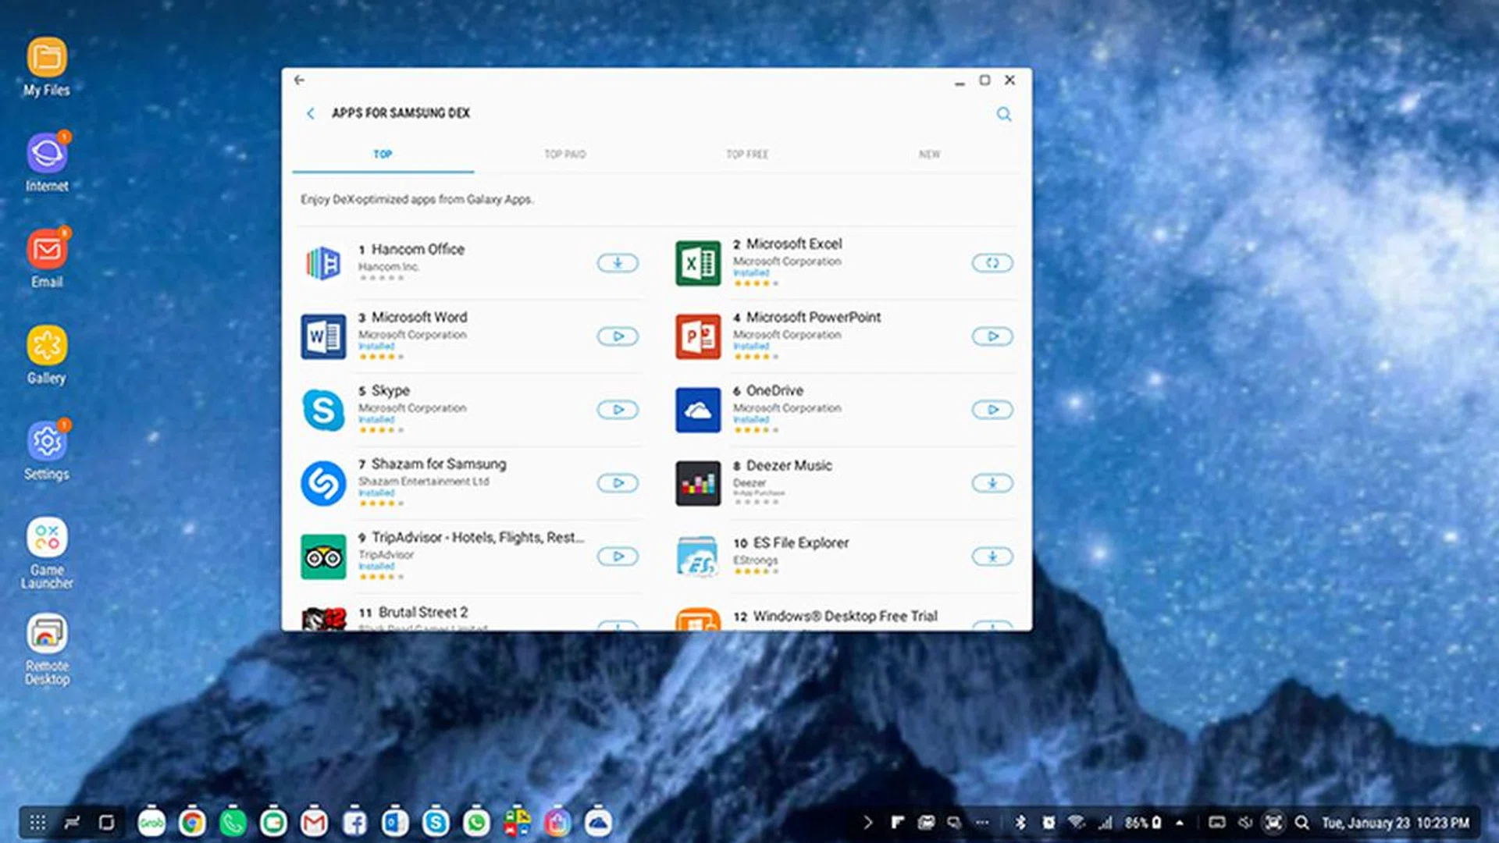Expand the taskbar tray chevron arrow

(867, 822)
